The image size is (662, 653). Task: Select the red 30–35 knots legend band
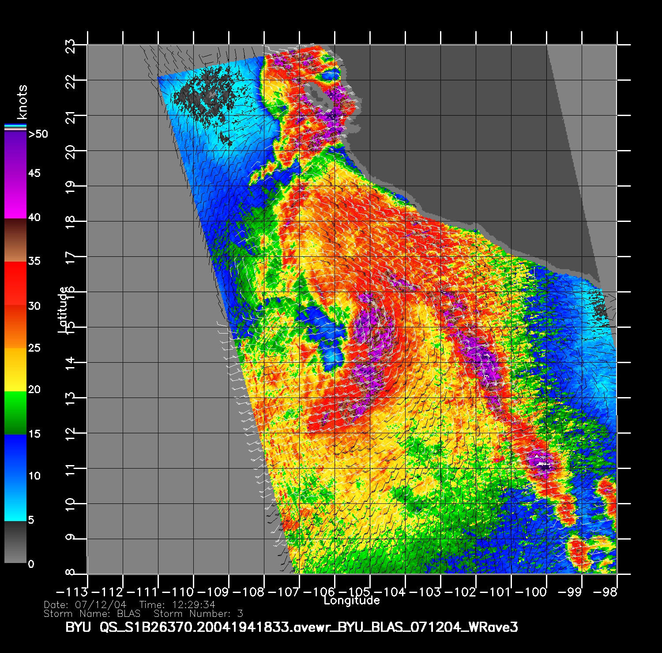pyautogui.click(x=15, y=283)
